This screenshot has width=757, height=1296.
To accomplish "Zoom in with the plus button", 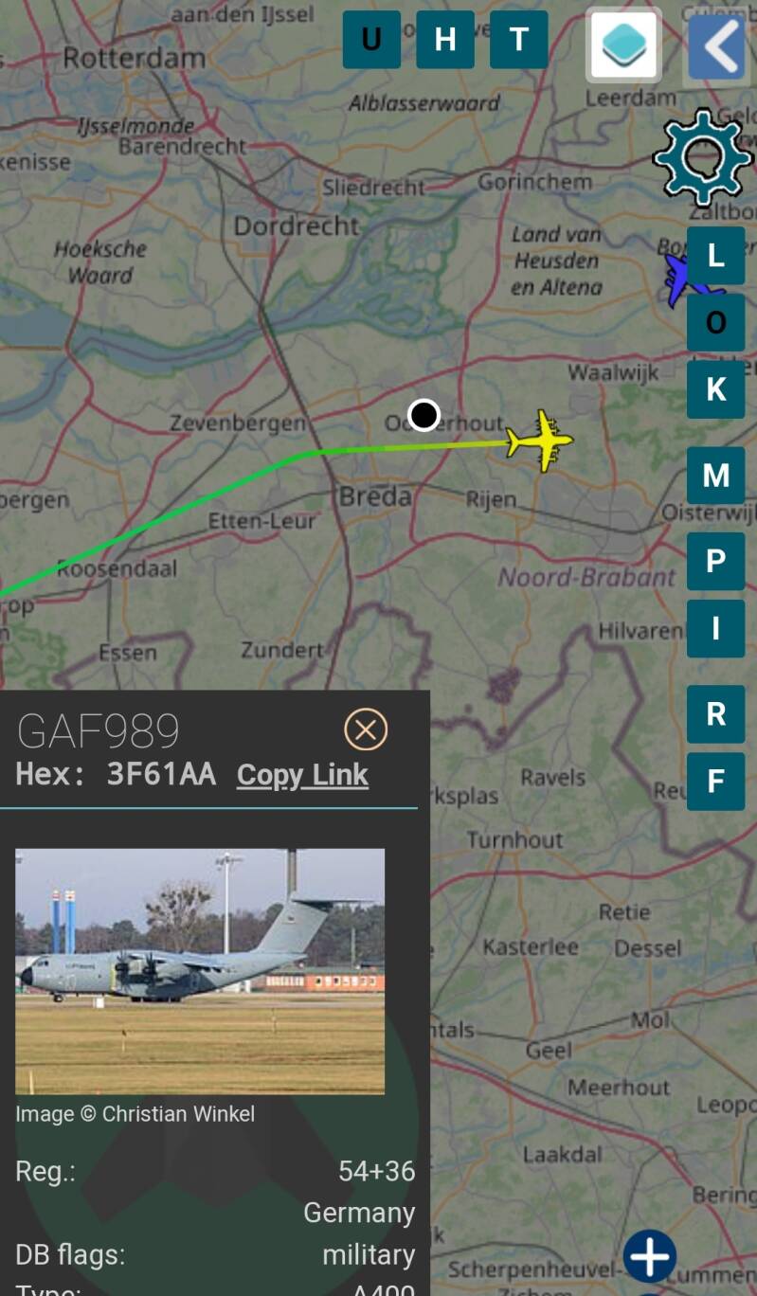I will [x=650, y=1256].
